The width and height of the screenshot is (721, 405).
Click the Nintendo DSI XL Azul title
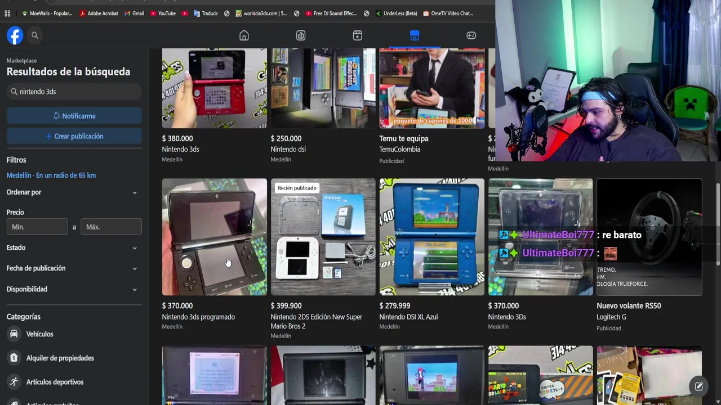pyautogui.click(x=408, y=317)
